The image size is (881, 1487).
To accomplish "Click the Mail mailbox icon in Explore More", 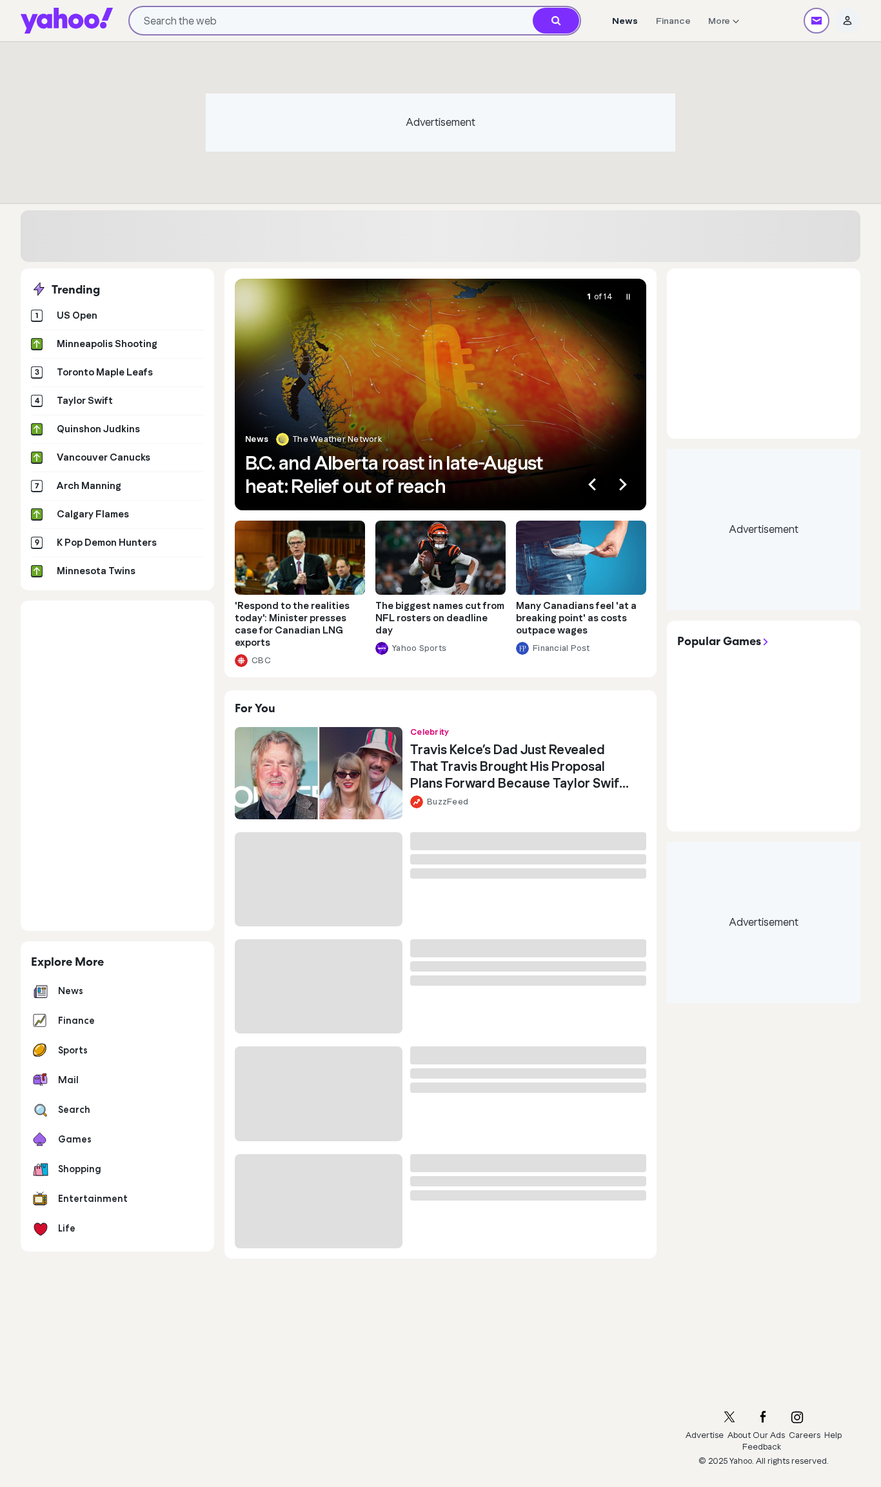I will click(40, 1080).
